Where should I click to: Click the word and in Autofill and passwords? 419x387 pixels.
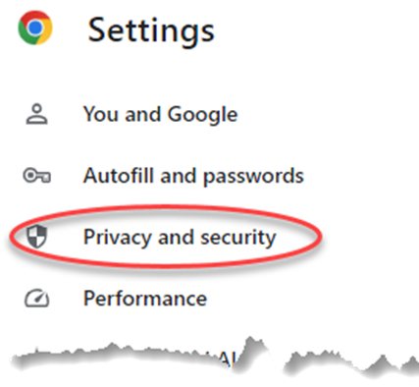[179, 176]
